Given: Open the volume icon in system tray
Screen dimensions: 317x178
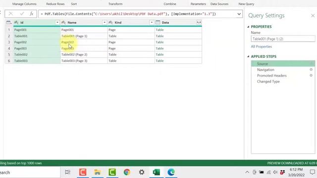Looking at the screenshot, I should [x=275, y=172].
